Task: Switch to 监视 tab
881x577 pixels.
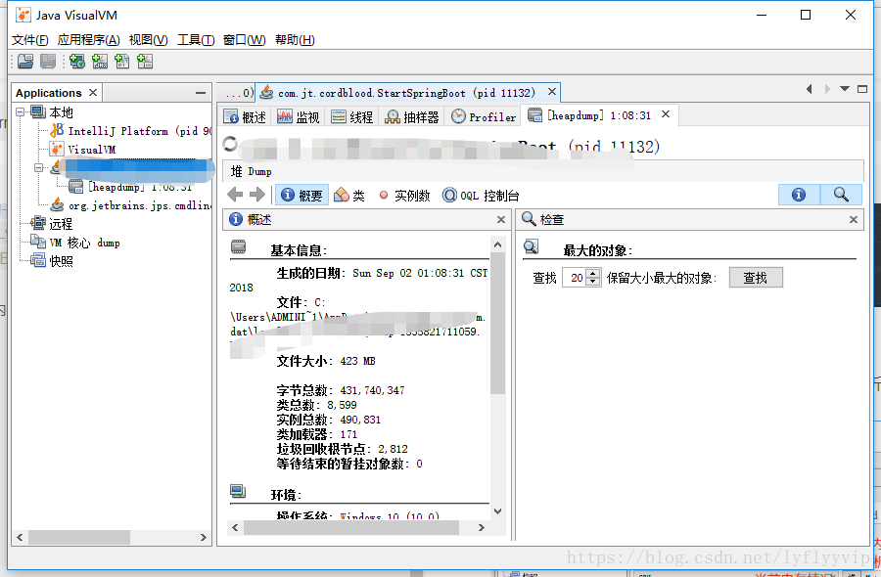Action: pos(299,116)
